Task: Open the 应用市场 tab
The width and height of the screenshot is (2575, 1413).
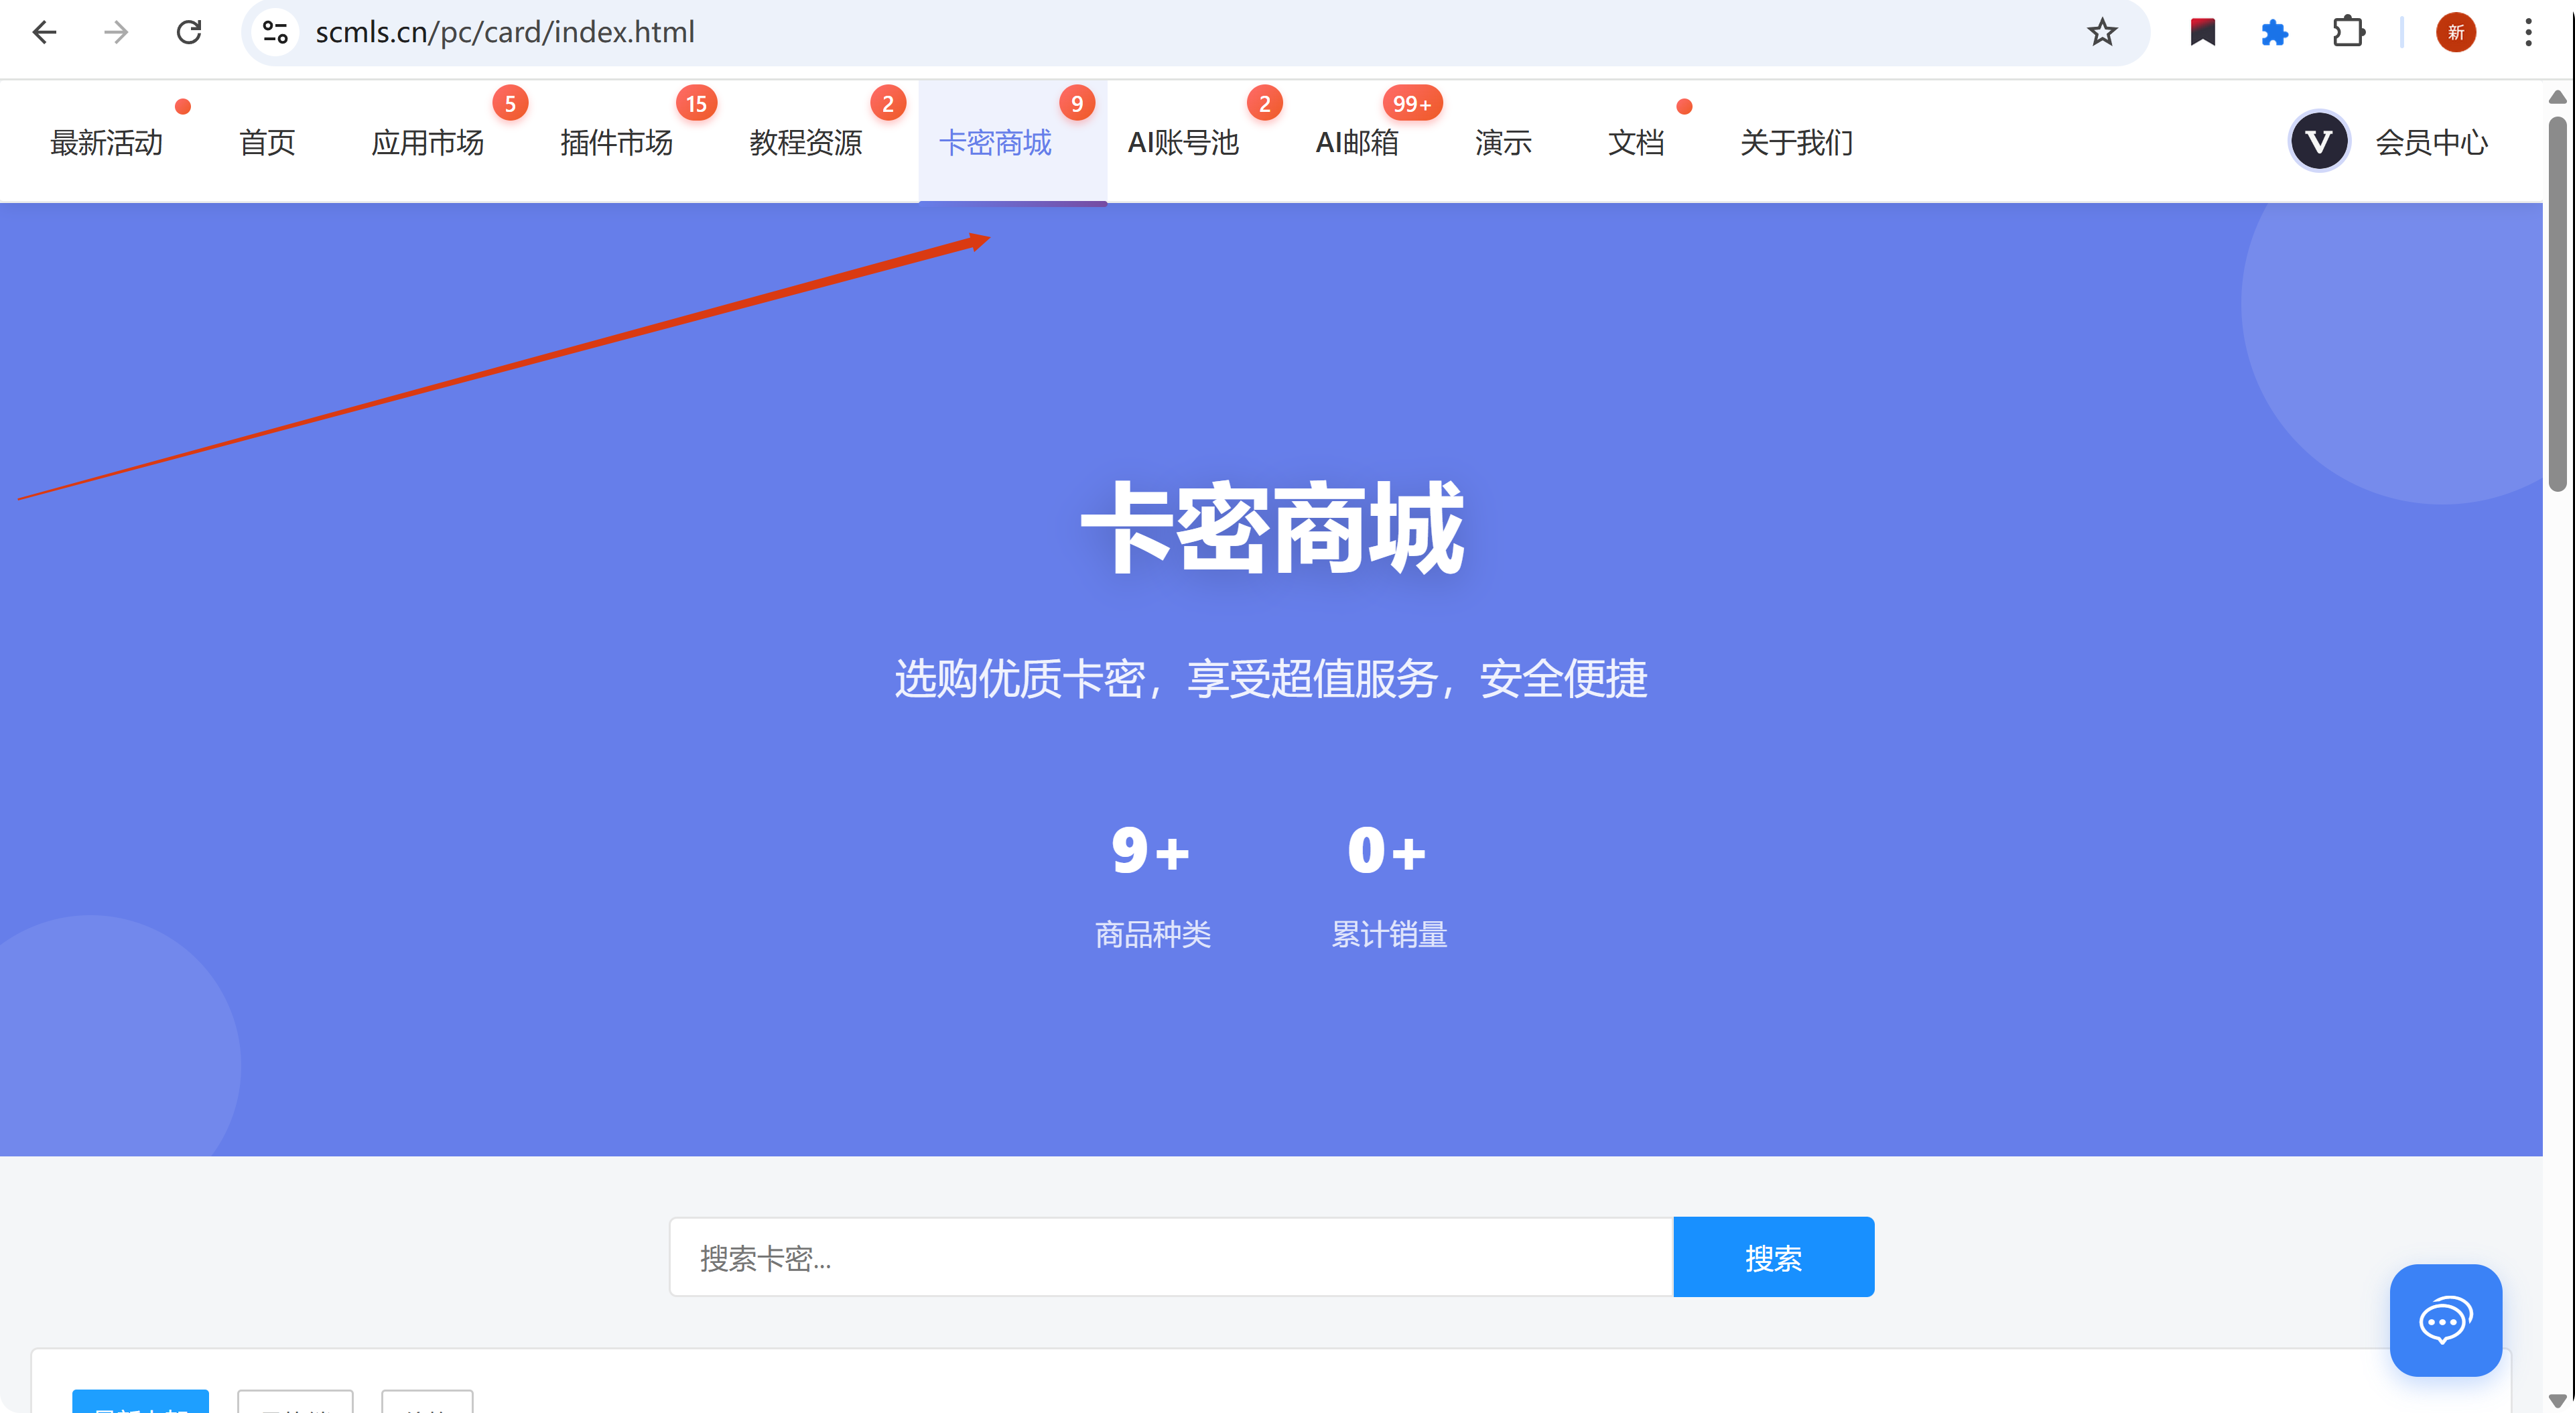Action: (427, 142)
